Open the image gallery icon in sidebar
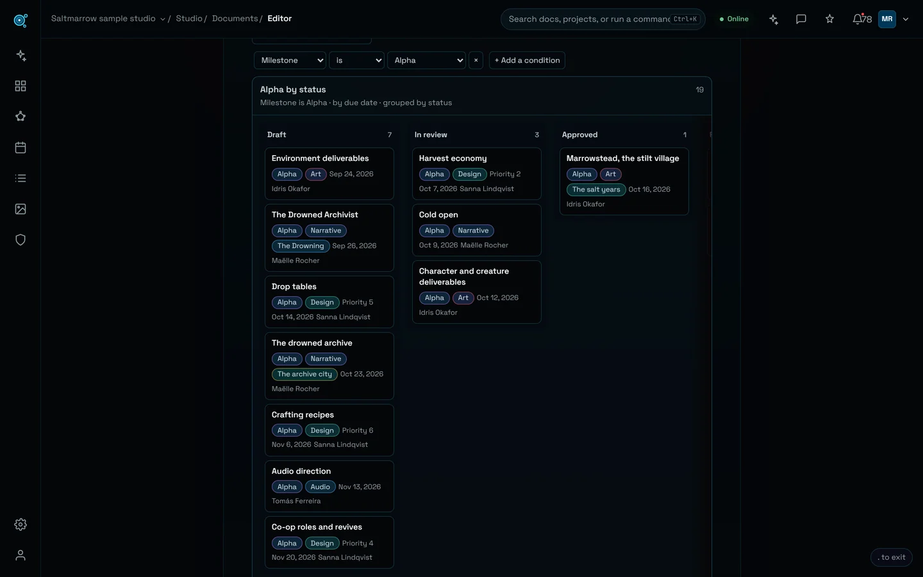This screenshot has width=923, height=577. pyautogui.click(x=21, y=209)
